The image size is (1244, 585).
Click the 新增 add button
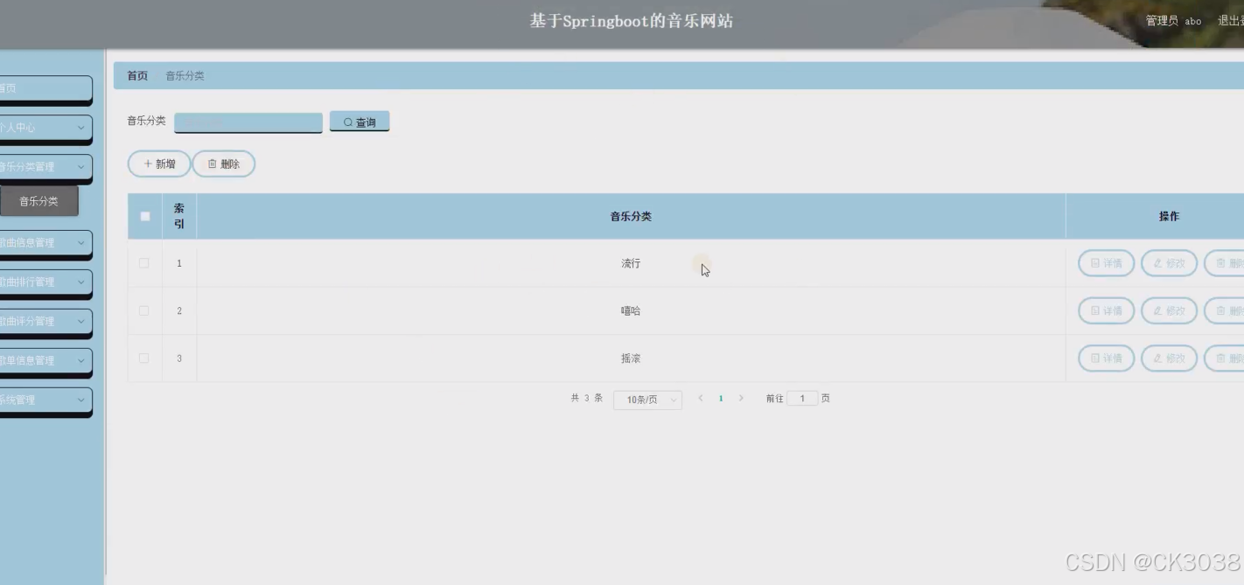tap(159, 164)
